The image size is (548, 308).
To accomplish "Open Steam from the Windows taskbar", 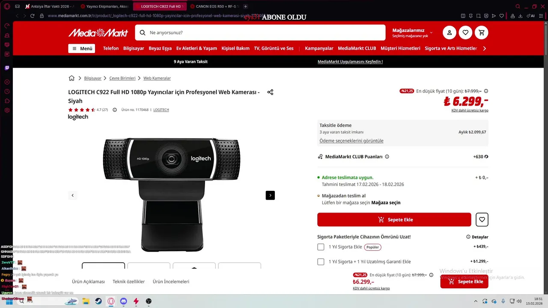I will click(98, 301).
